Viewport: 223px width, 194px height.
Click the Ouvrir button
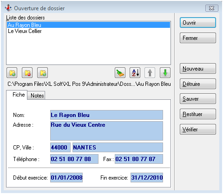tap(198, 23)
